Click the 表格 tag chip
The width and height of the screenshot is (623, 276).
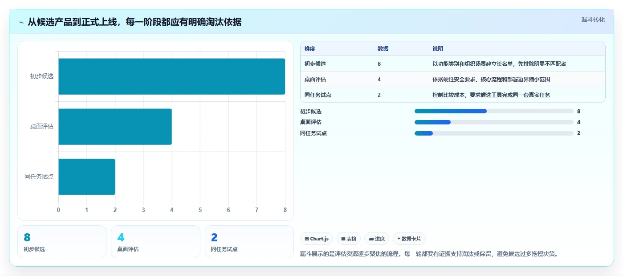point(349,239)
